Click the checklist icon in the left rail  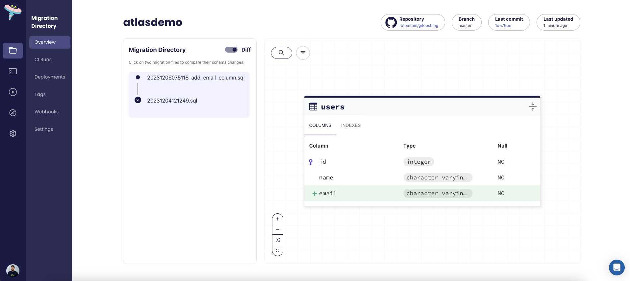pyautogui.click(x=13, y=71)
